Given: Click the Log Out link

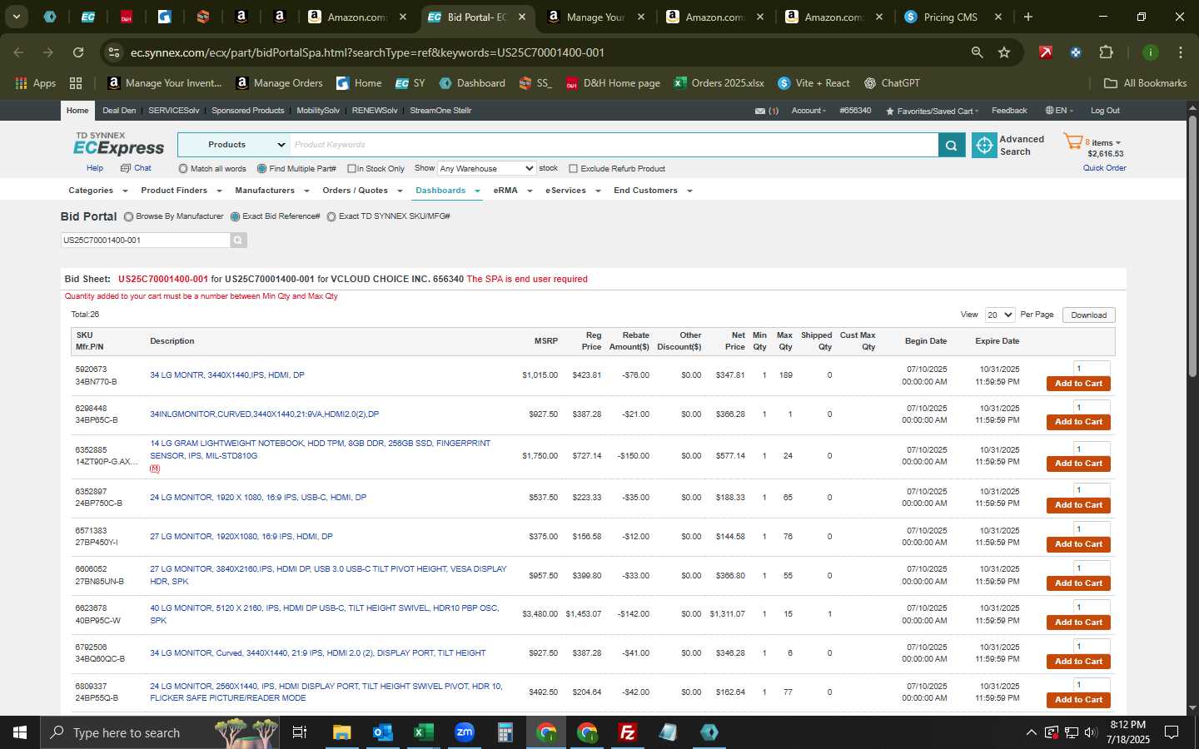Looking at the screenshot, I should coord(1105,111).
